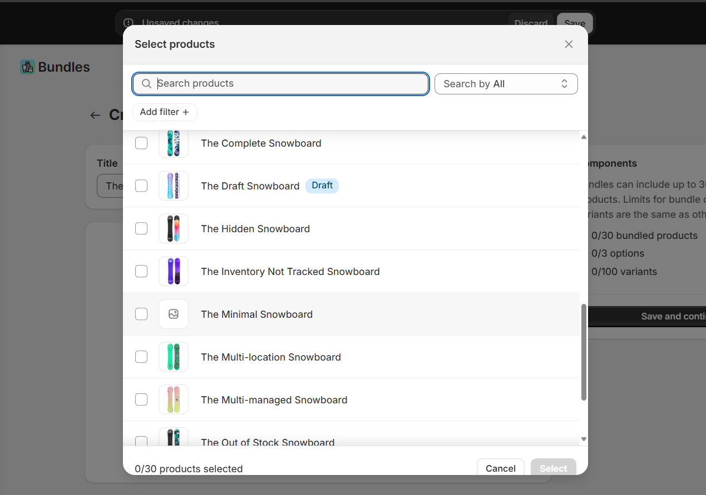Click The Draft Snowboard thumbnail

pyautogui.click(x=173, y=186)
